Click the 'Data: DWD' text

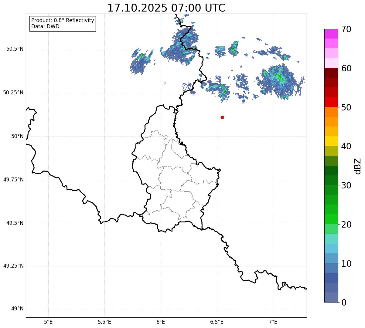[45, 26]
